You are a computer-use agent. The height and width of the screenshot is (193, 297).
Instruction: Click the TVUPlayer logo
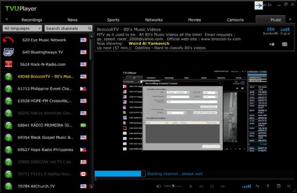click(x=21, y=9)
